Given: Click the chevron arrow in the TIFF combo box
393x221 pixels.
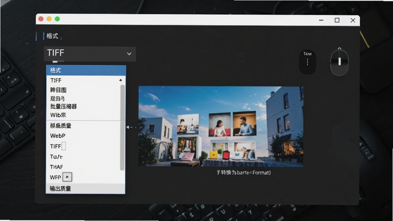Looking at the screenshot, I should 129,54.
